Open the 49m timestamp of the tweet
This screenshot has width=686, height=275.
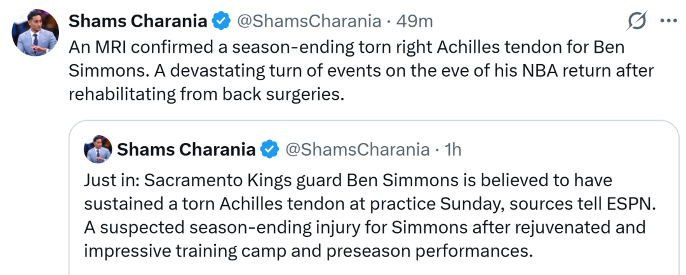tap(414, 21)
